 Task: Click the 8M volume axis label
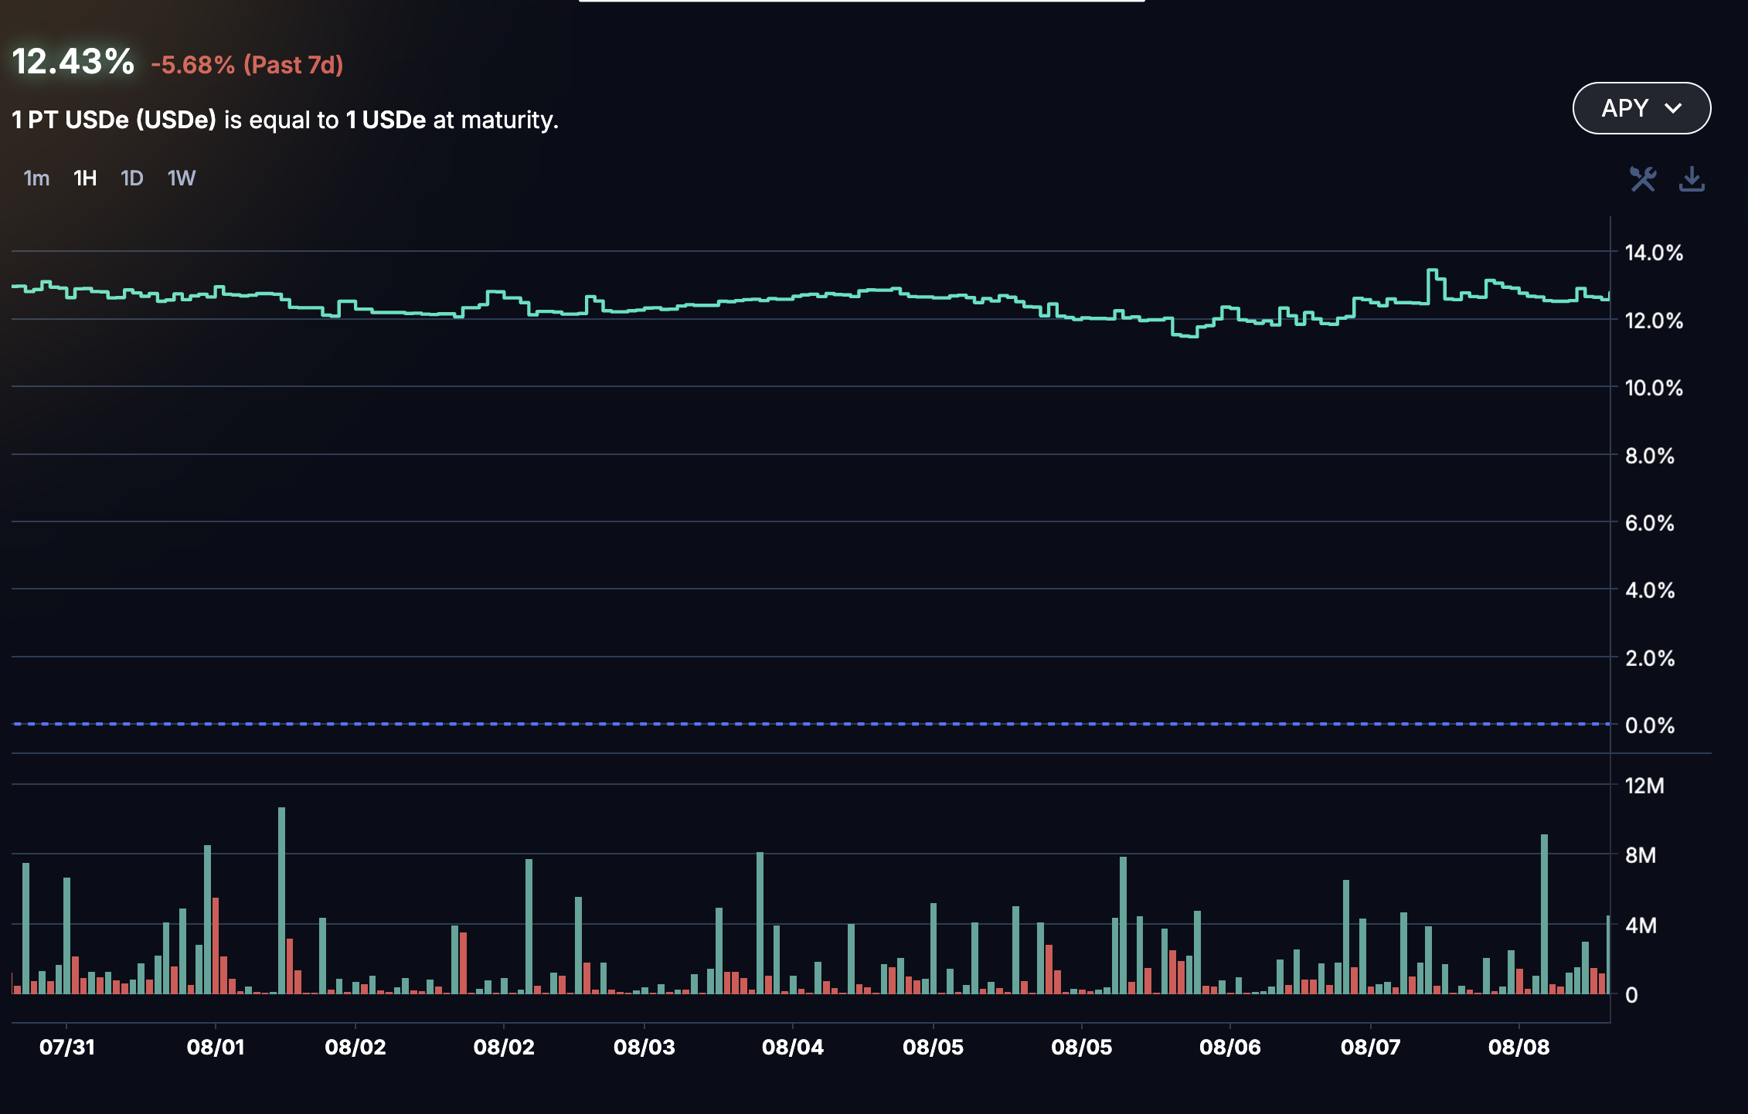(1641, 855)
